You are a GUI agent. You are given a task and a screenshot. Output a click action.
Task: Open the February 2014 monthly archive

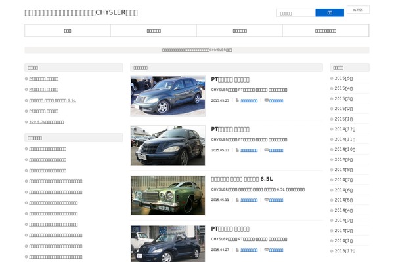coord(343,231)
